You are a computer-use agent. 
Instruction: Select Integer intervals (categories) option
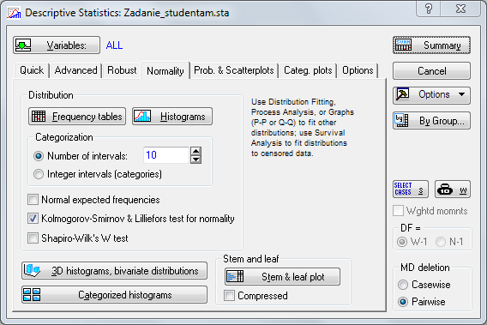coord(98,174)
